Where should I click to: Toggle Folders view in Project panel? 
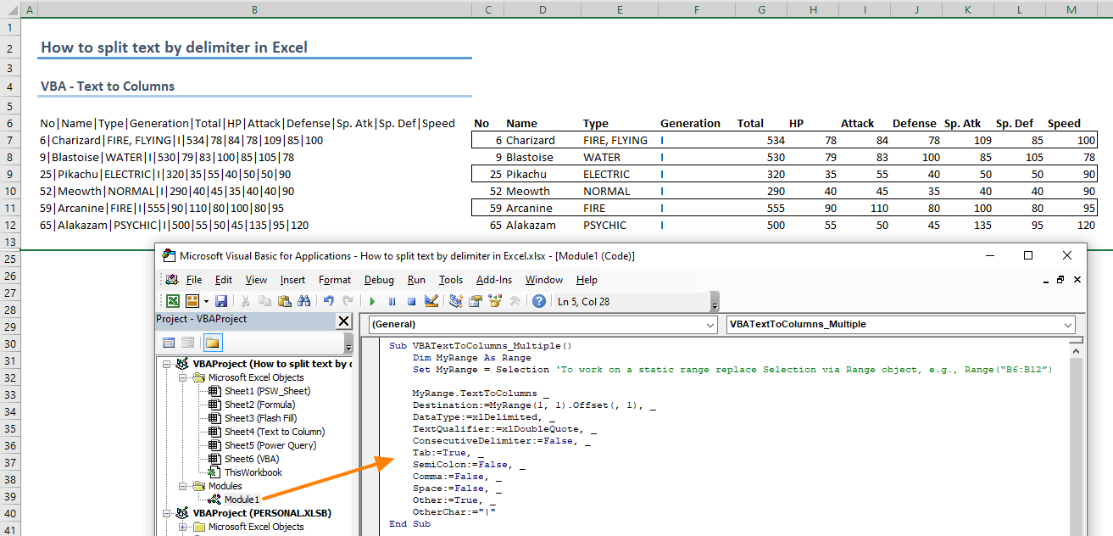211,343
